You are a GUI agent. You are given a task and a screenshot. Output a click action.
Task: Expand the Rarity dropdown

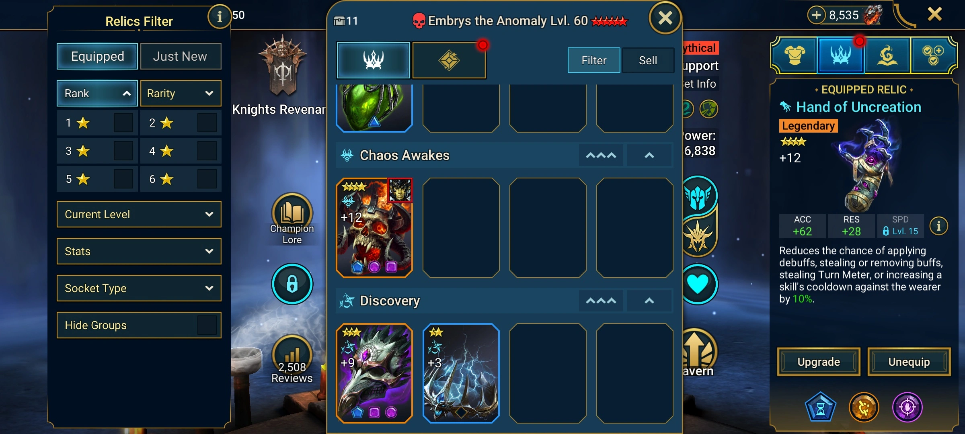click(x=181, y=93)
